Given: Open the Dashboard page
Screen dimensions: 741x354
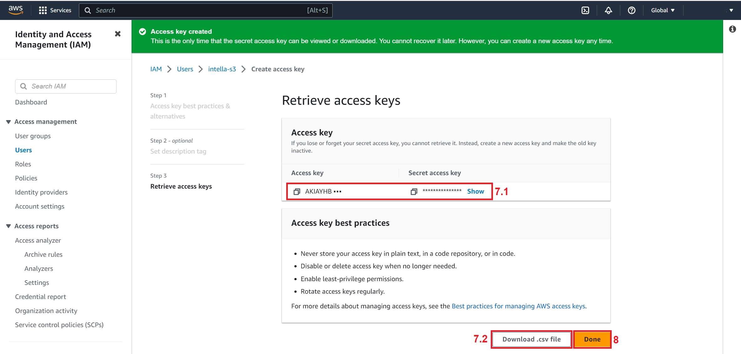Looking at the screenshot, I should (31, 102).
